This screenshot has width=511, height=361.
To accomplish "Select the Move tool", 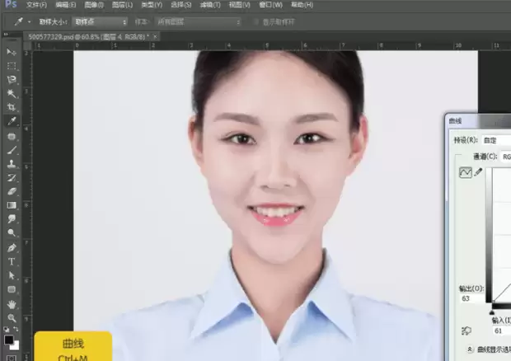I will coord(12,52).
